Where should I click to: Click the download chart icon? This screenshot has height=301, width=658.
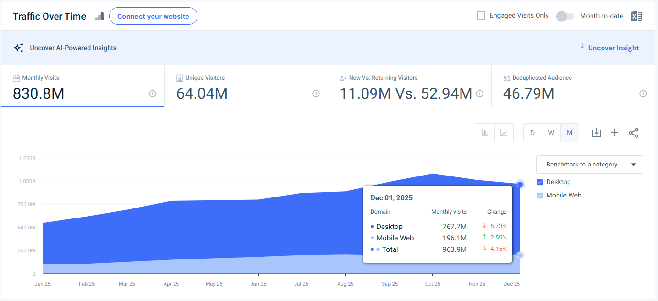(x=596, y=133)
